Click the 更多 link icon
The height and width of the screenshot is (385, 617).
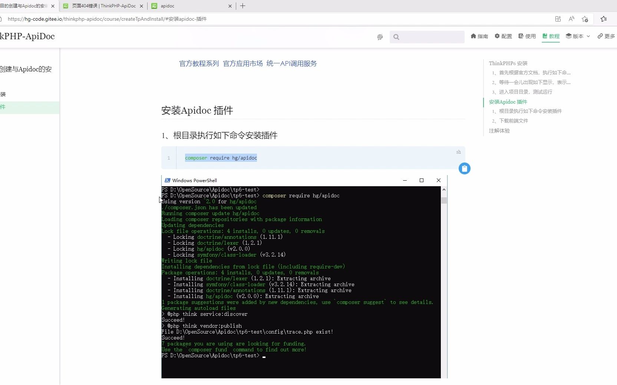[x=600, y=36]
